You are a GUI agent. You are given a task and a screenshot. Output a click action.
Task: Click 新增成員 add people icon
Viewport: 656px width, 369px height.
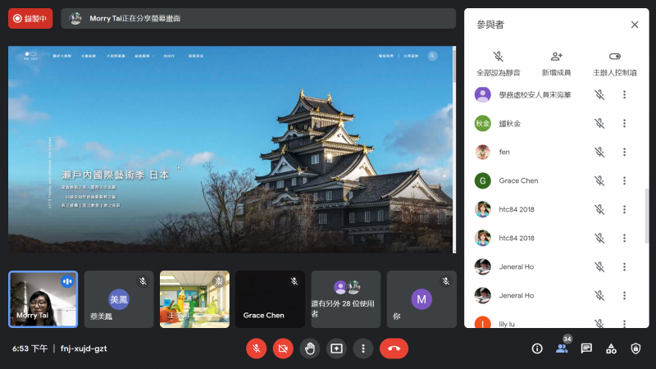(557, 57)
